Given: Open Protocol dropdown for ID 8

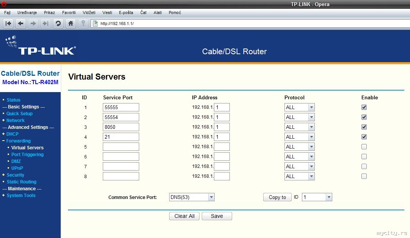Looking at the screenshot, I should coord(299,176).
